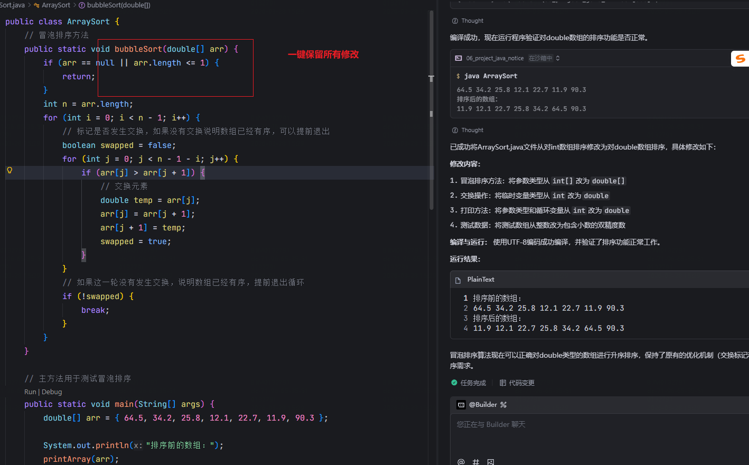Click the PlainText code block header label

481,280
